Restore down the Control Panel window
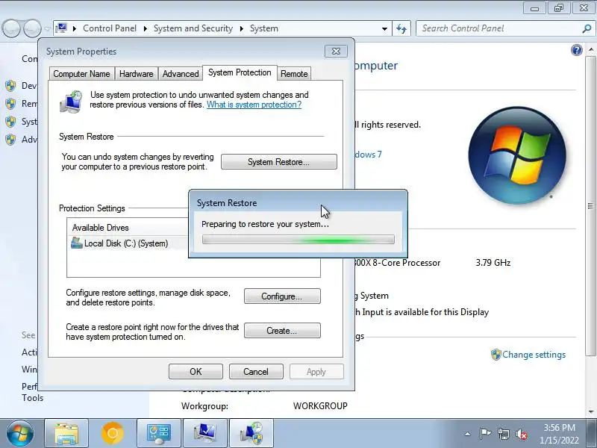The width and height of the screenshot is (597, 448). (558, 8)
